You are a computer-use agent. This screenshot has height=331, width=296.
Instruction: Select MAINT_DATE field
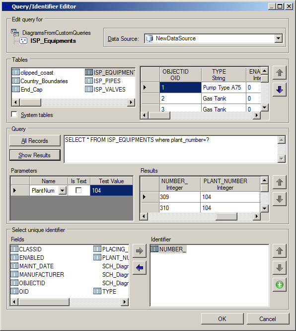32,266
